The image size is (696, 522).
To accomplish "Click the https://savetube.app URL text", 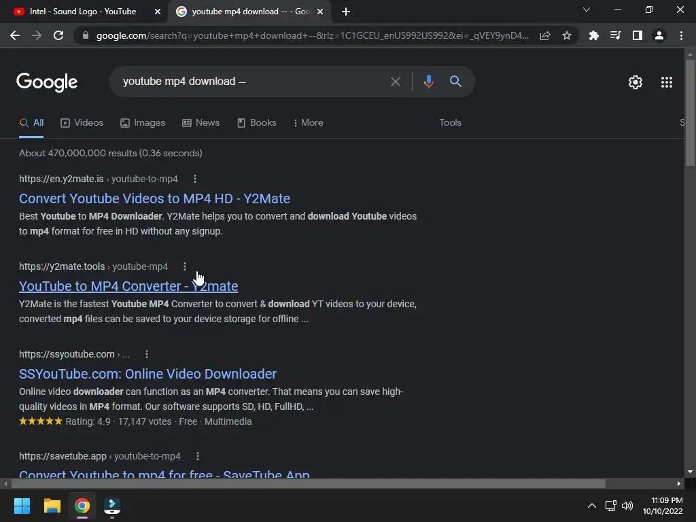I will [63, 456].
